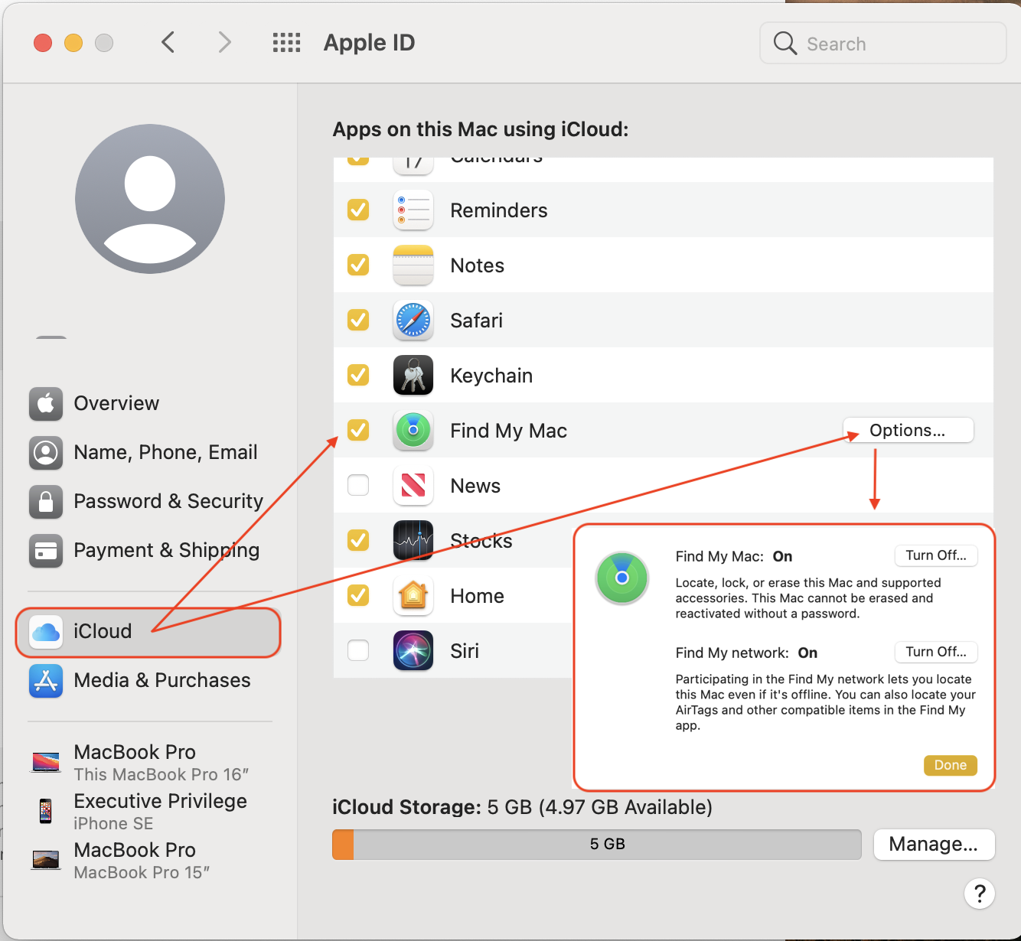Click the Password & Security lock icon
Screen dimensions: 1021x941
[46, 501]
